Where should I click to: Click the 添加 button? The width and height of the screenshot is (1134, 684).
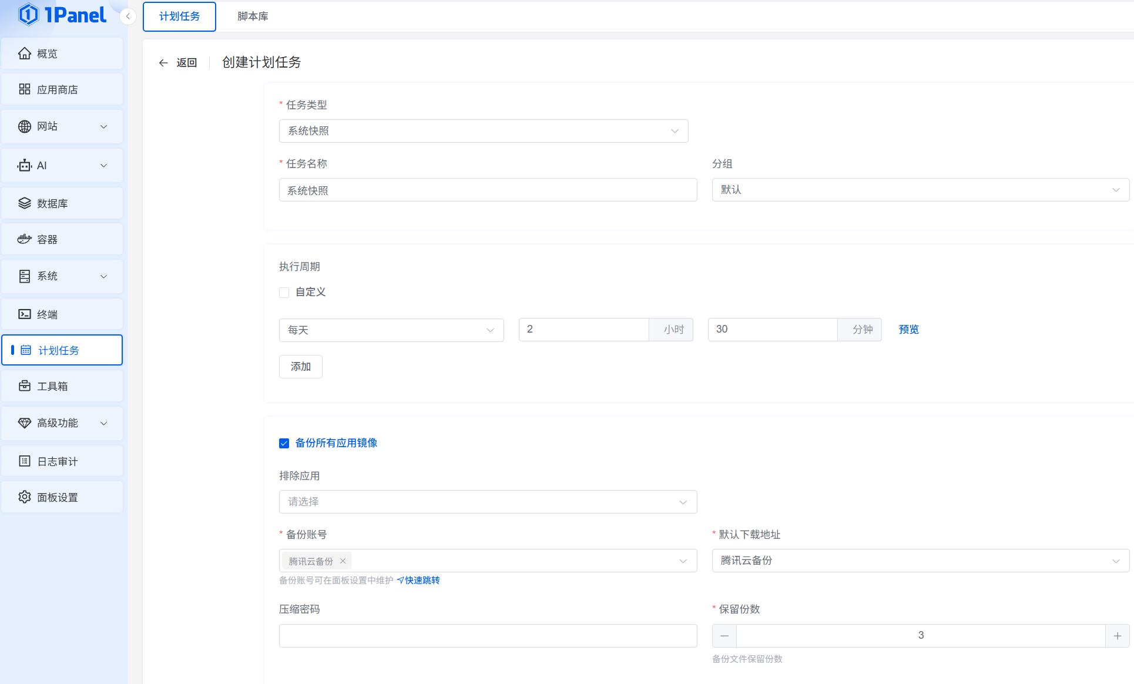click(300, 367)
